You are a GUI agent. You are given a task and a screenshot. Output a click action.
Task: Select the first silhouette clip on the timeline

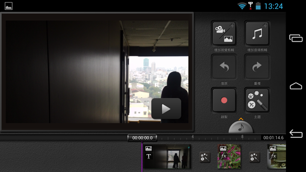pos(167,156)
